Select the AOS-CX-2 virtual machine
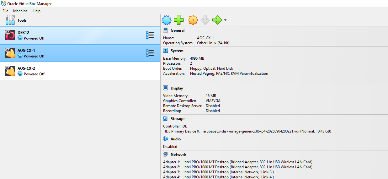The height and width of the screenshot is (179, 388). point(26,71)
